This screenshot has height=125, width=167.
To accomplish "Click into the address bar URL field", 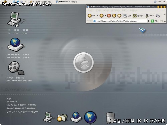I will tap(120, 21).
